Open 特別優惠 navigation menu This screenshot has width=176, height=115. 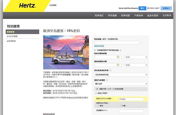click(x=112, y=15)
